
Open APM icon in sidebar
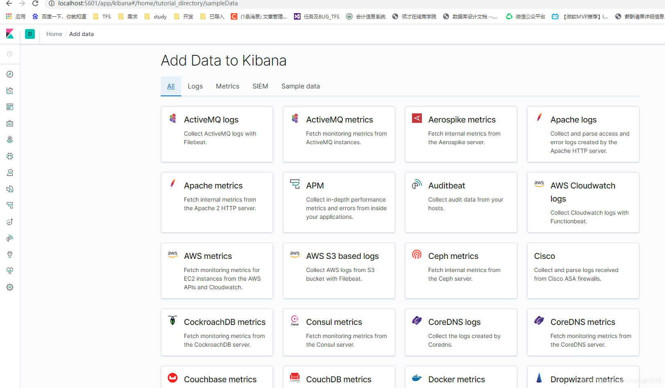(x=10, y=205)
